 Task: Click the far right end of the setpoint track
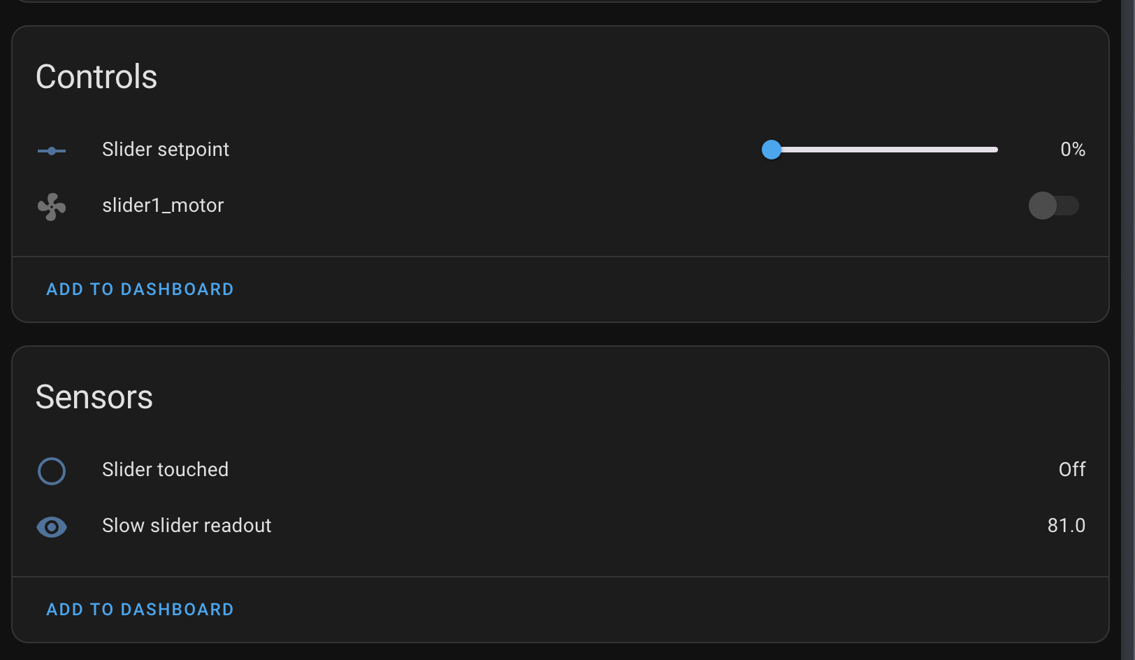[x=995, y=150]
